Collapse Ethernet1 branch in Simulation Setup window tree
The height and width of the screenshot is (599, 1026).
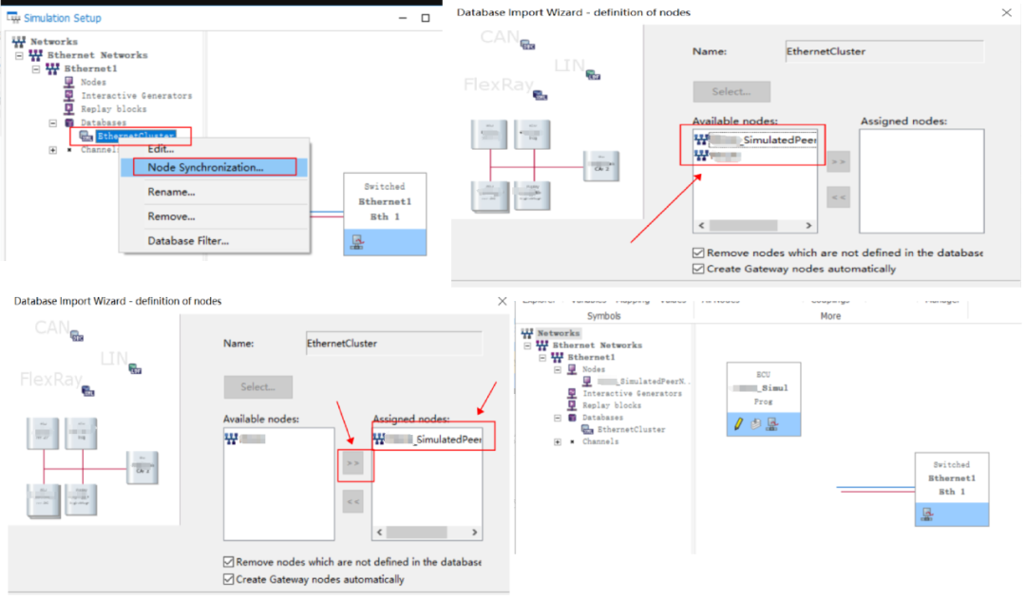pos(36,68)
